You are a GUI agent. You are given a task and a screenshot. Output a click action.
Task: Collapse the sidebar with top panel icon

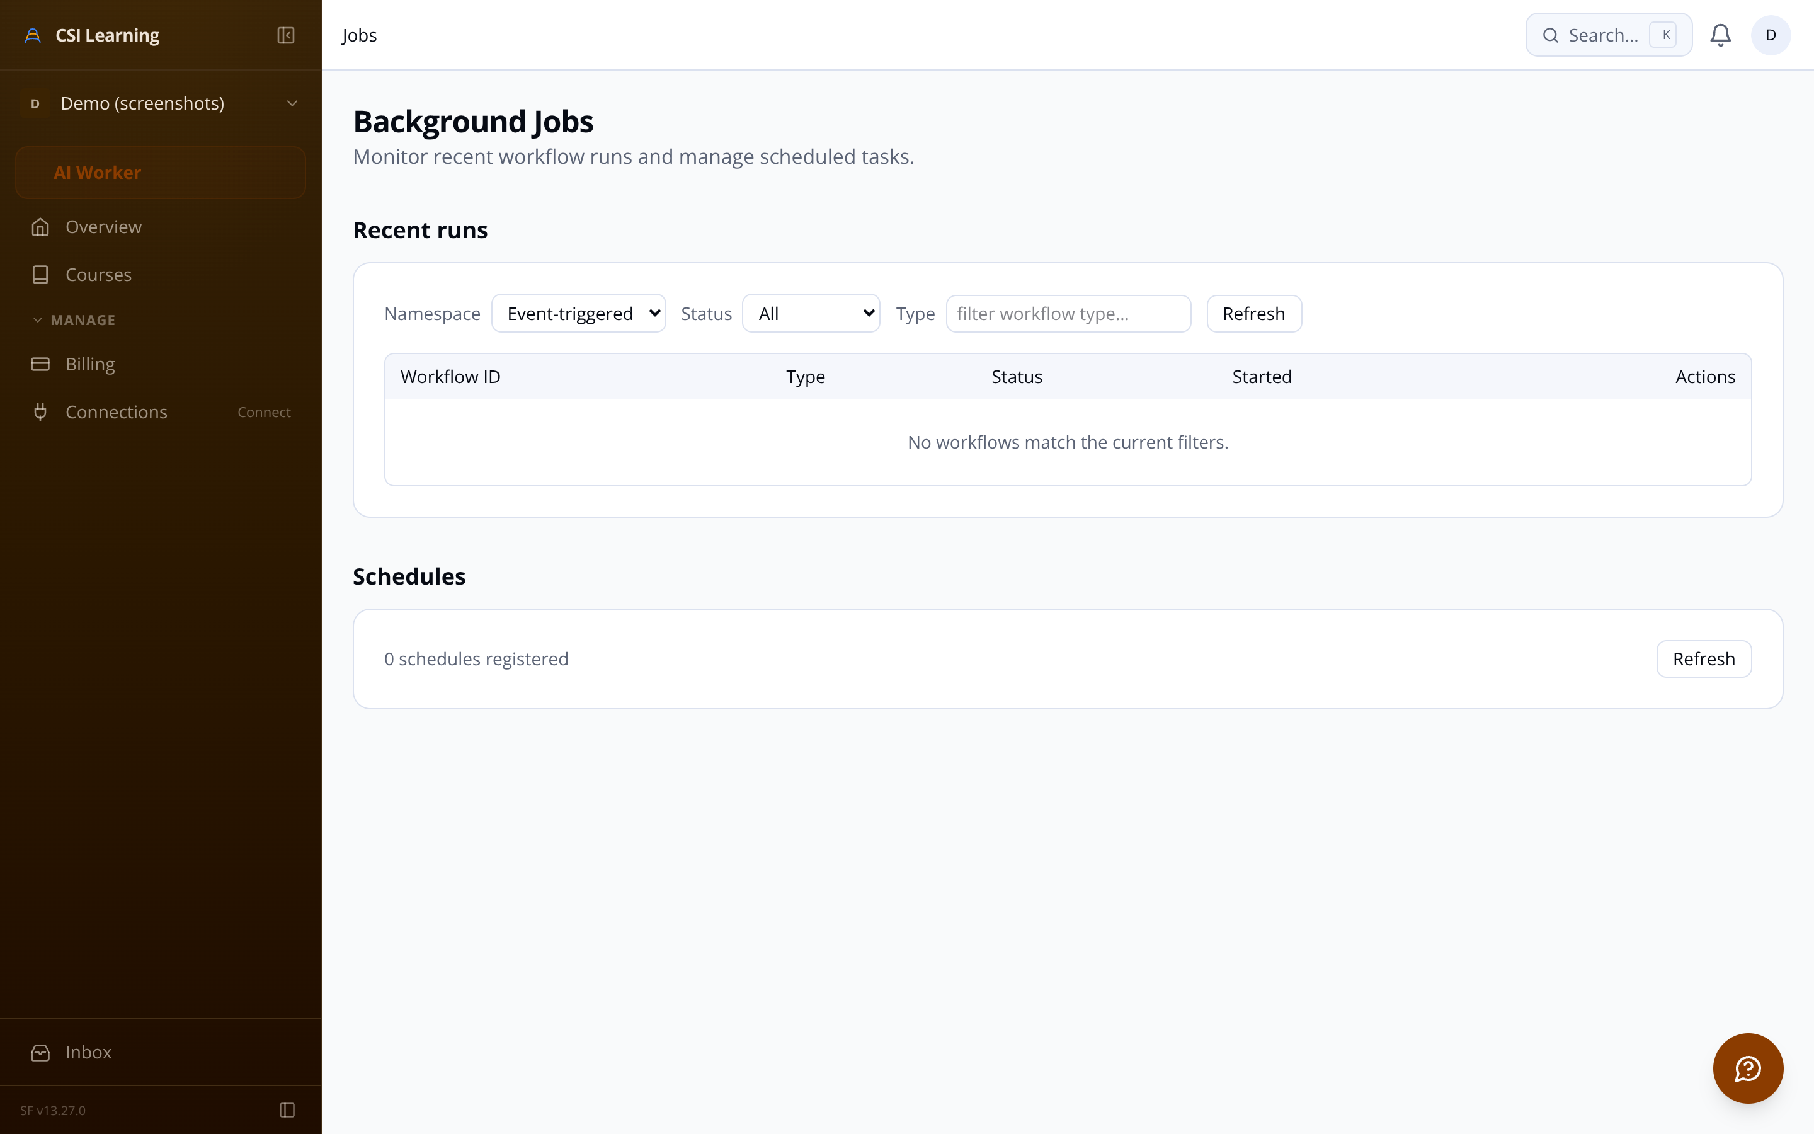tap(285, 35)
